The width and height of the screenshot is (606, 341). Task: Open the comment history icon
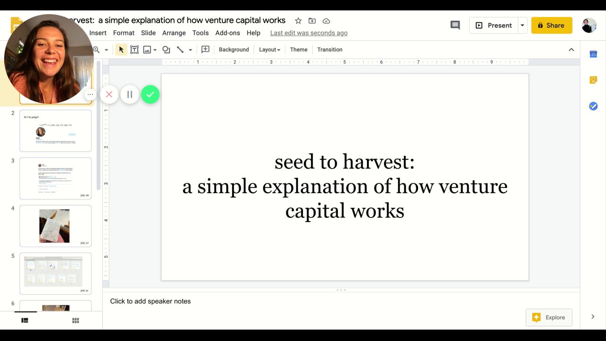tap(455, 25)
